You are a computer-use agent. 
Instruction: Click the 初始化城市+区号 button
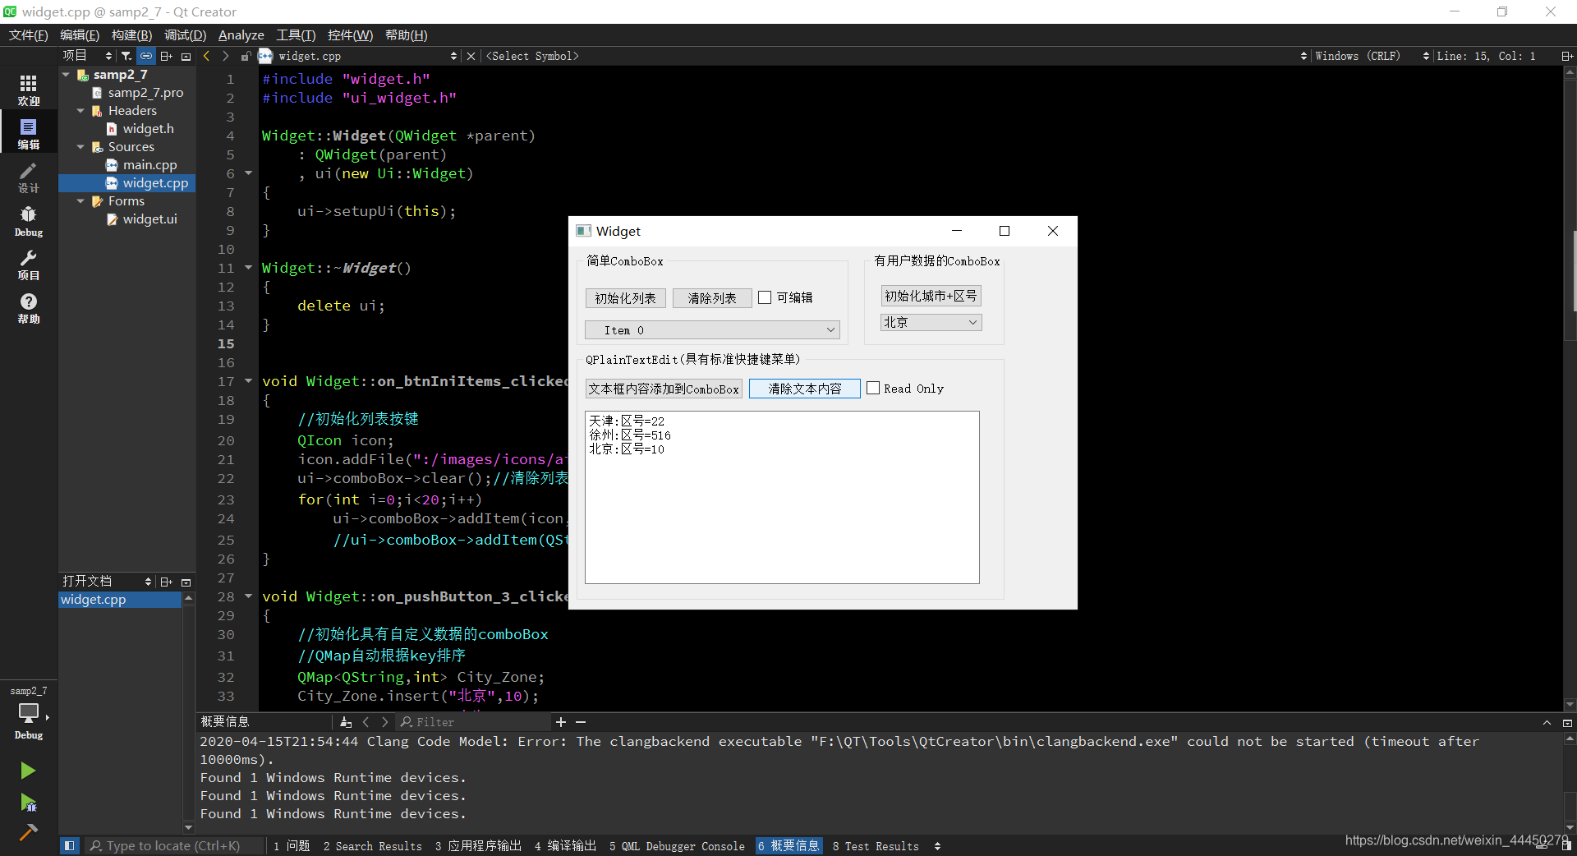(x=931, y=296)
